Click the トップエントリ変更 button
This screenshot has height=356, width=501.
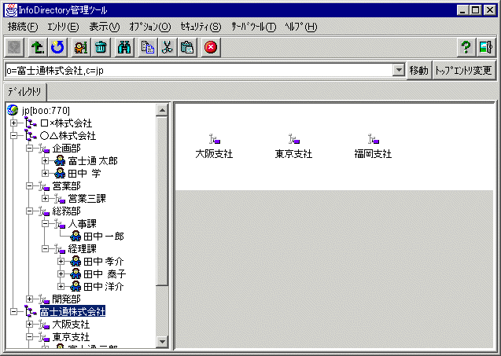(x=463, y=70)
